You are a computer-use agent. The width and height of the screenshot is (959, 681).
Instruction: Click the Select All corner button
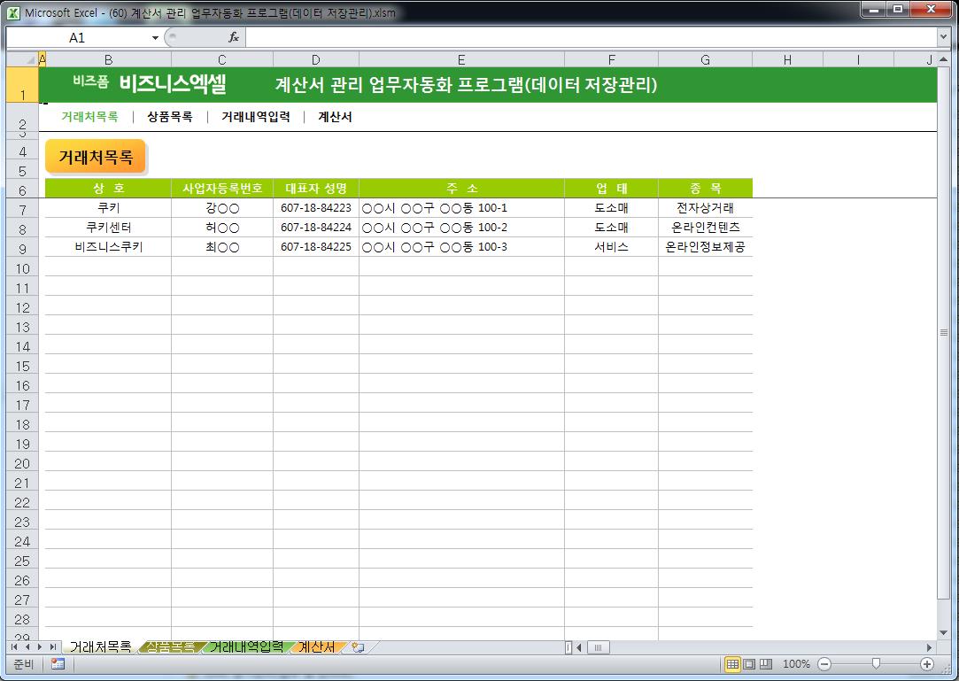[x=22, y=59]
